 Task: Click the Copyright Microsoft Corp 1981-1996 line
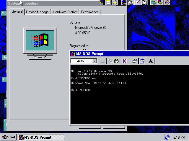tap(110, 74)
